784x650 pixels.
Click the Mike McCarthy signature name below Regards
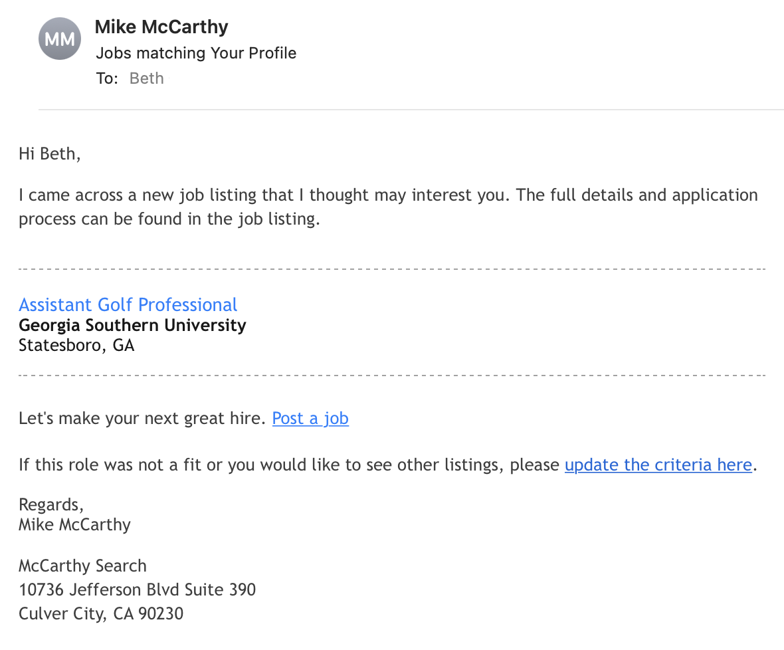point(74,524)
